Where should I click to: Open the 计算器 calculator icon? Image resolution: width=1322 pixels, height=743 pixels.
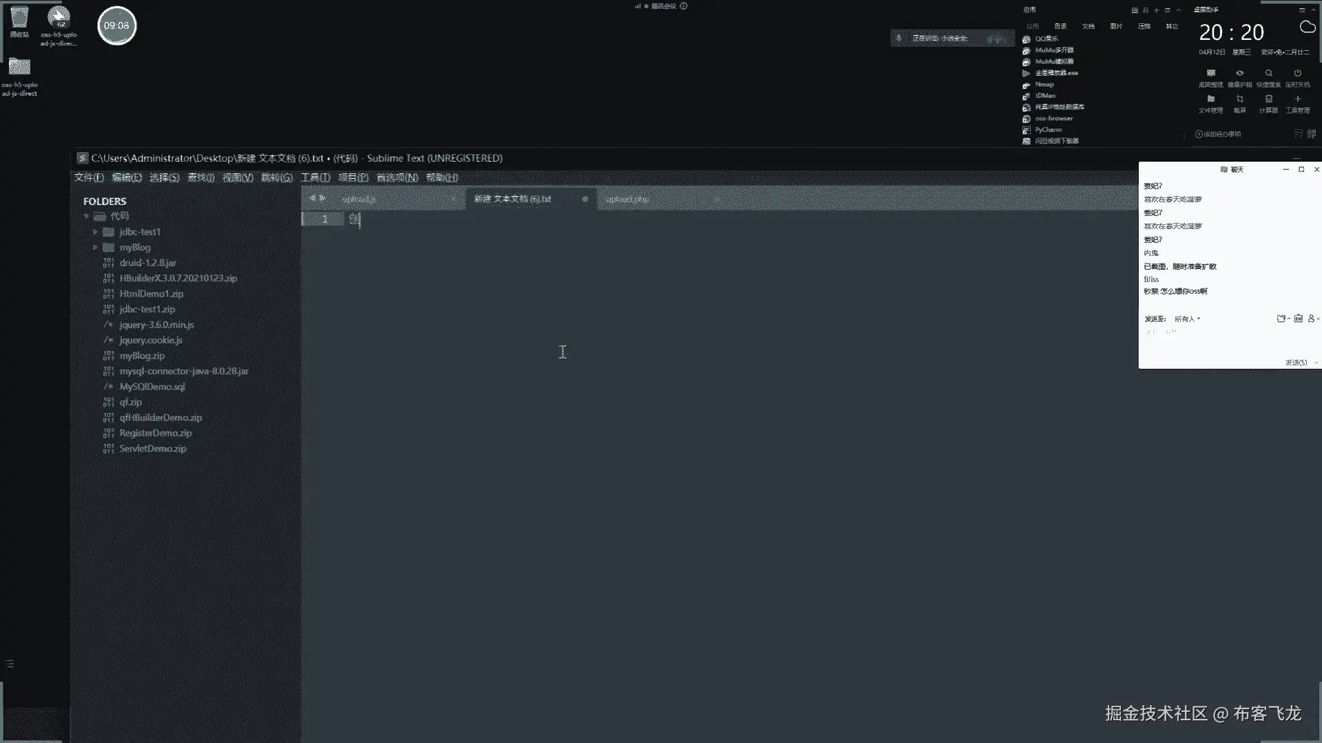click(x=1268, y=100)
